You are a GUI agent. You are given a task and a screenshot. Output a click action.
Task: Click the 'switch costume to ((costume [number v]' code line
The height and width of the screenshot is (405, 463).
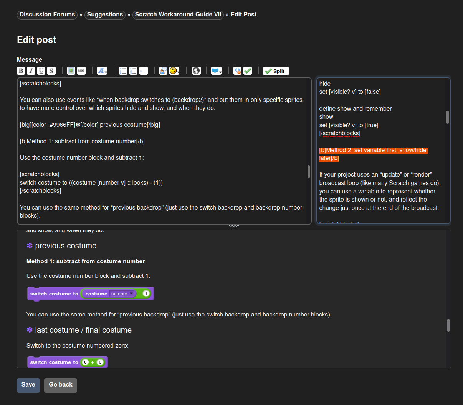tap(91, 183)
